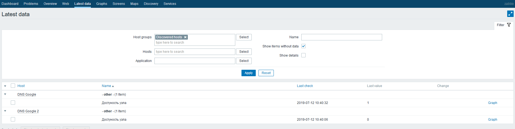The image size is (515, 129).
Task: Click the Filter funnel icon
Action: point(509,25)
